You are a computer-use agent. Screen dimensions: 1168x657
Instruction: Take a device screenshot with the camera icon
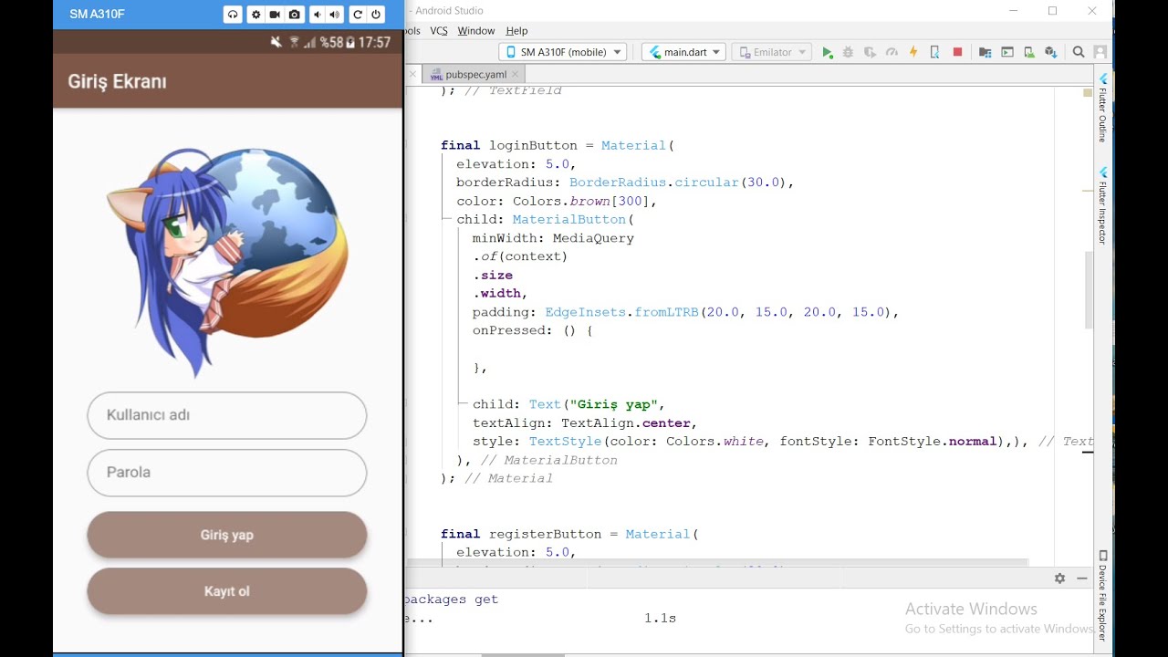coord(294,15)
